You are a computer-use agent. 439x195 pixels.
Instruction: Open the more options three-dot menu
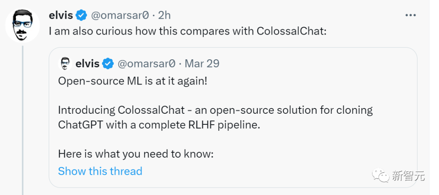point(410,15)
